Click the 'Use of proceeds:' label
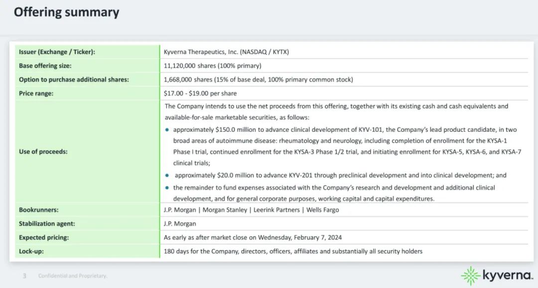The height and width of the screenshot is (288, 538). coord(43,151)
